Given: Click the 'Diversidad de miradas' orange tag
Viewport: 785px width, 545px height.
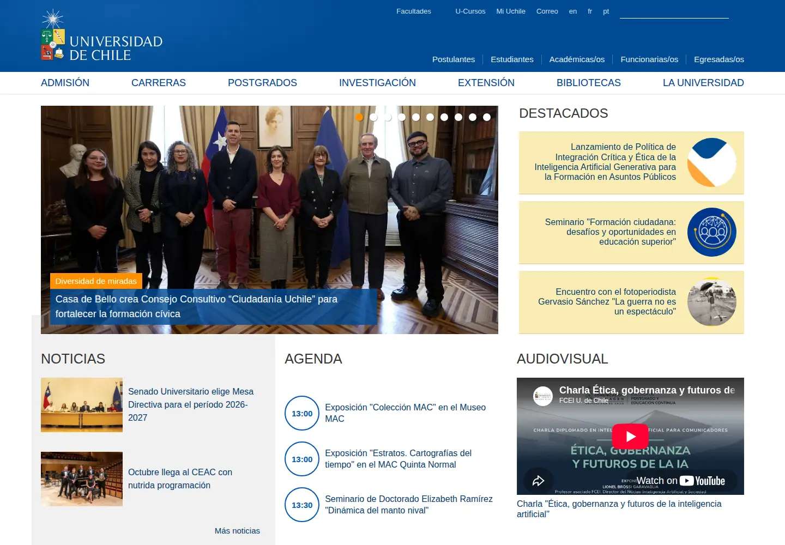Looking at the screenshot, I should tap(96, 281).
